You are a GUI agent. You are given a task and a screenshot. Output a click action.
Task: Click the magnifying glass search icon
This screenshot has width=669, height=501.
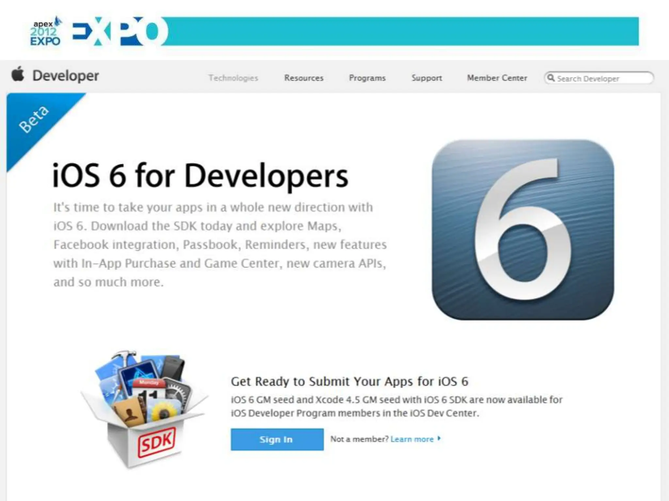[551, 78]
